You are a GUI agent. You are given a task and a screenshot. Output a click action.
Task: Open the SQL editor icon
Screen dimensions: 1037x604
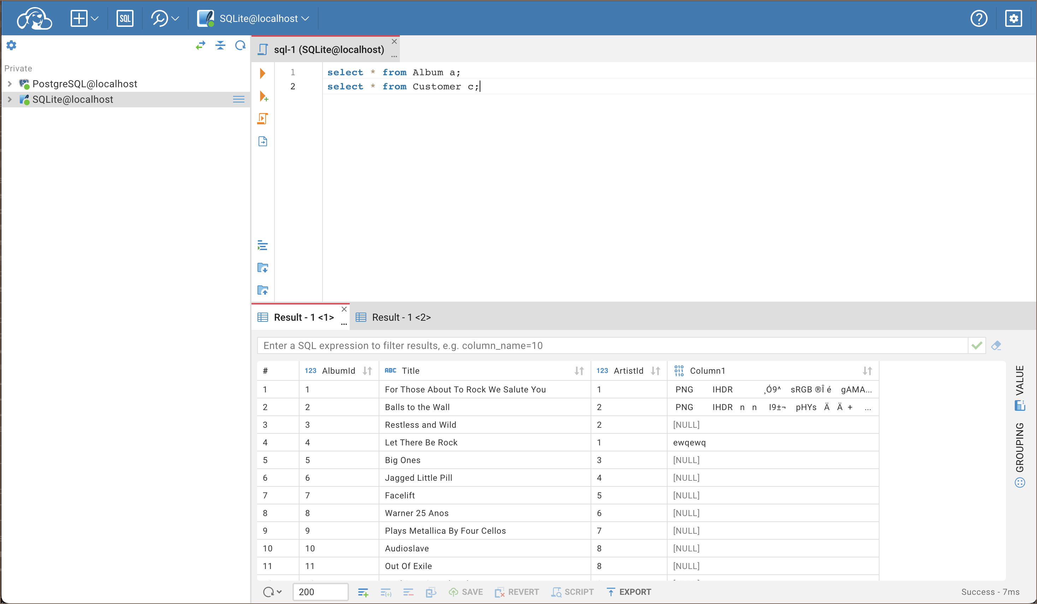point(125,18)
